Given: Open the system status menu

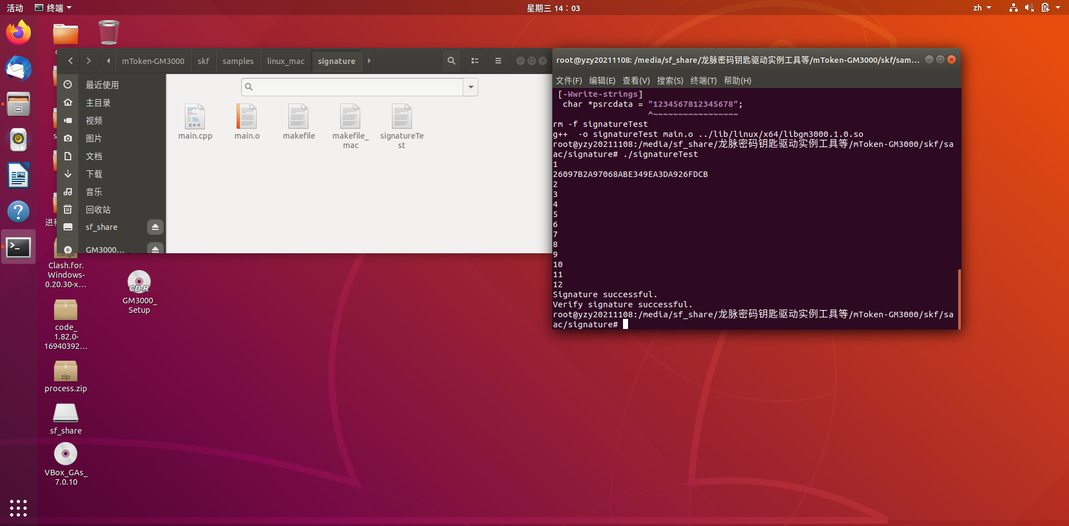Looking at the screenshot, I should 1036,8.
